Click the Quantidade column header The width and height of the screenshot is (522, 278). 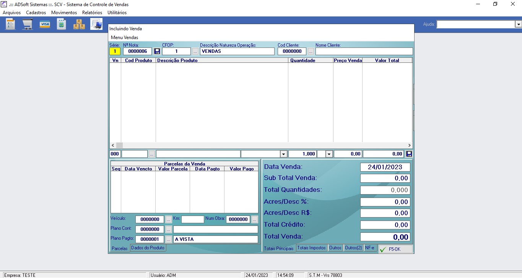tap(311, 61)
